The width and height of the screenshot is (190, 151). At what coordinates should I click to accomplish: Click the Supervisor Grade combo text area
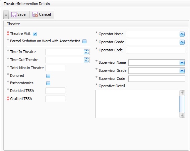pos(154,71)
